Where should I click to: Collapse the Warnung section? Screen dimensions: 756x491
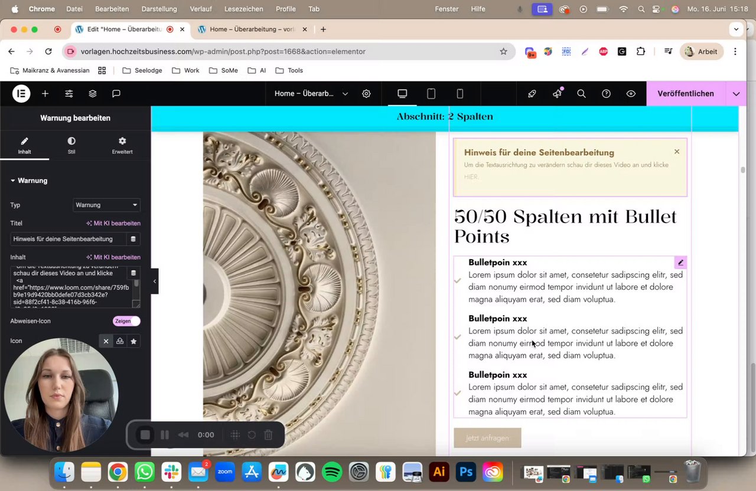(x=28, y=181)
